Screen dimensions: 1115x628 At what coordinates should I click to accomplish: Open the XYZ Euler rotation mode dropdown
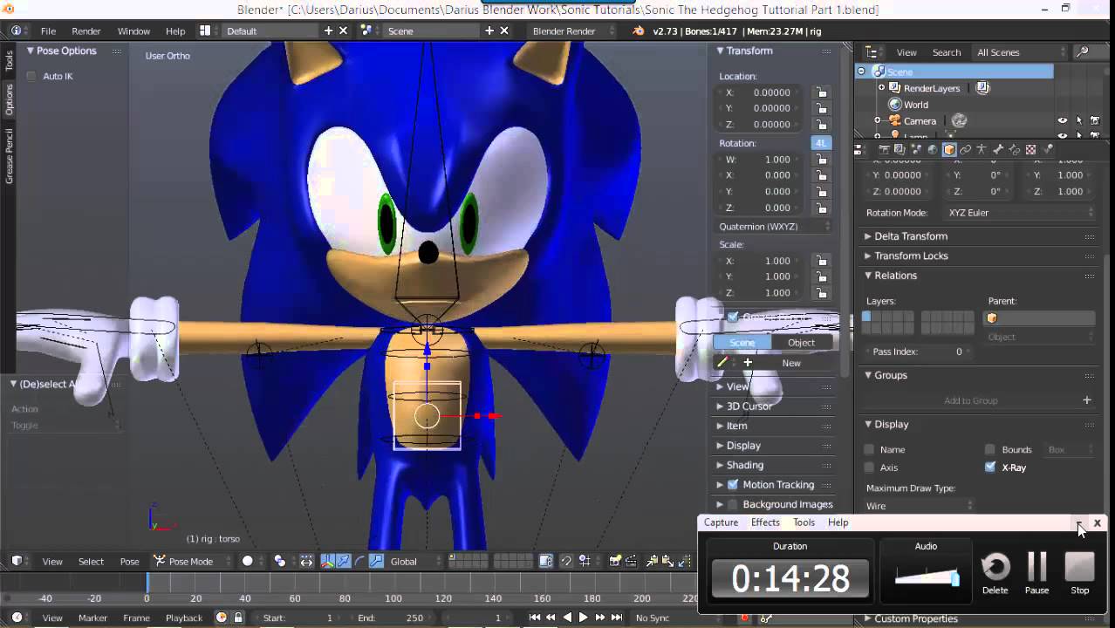1020,212
